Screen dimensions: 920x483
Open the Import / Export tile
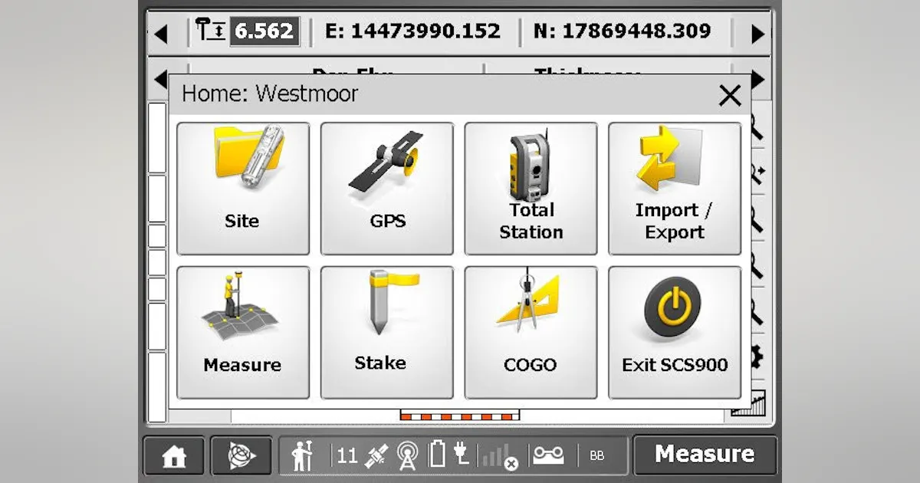[675, 189]
